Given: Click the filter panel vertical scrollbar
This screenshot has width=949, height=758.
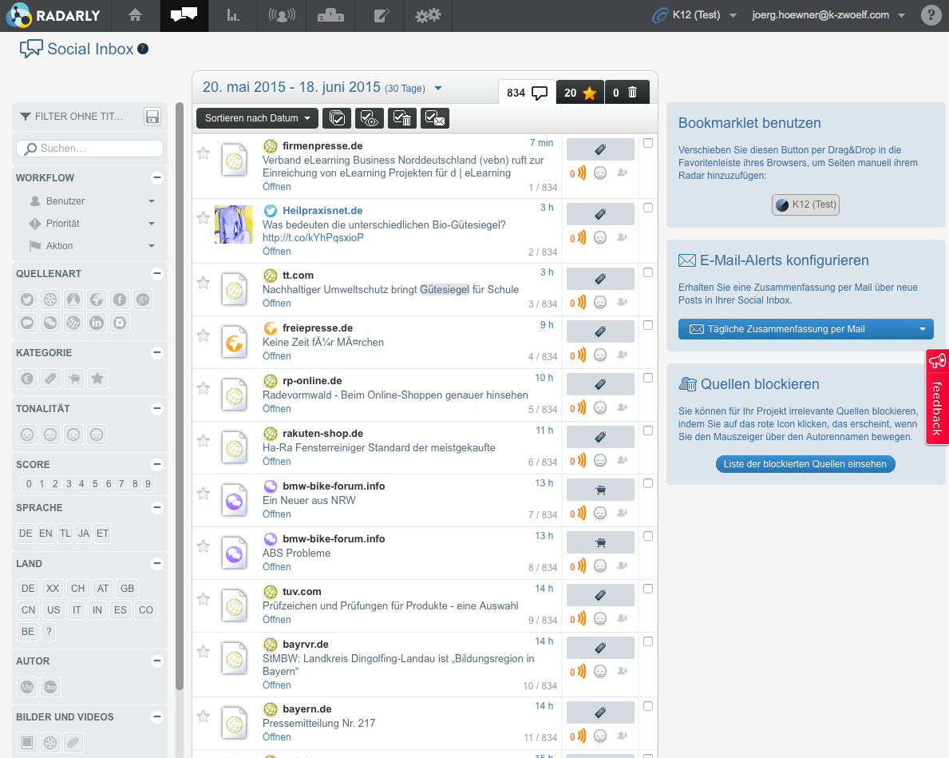Looking at the screenshot, I should click(x=179, y=397).
